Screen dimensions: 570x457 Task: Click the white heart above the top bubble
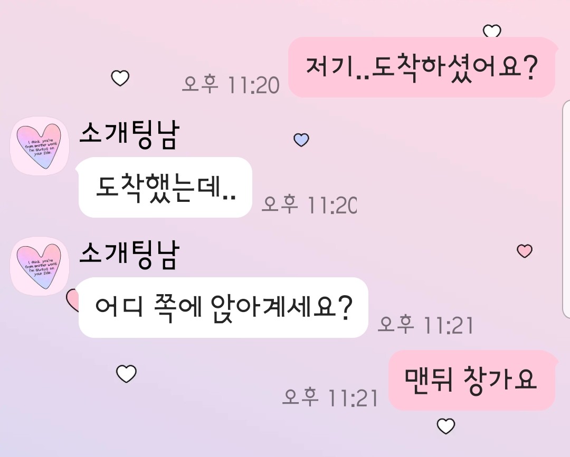pyautogui.click(x=492, y=31)
